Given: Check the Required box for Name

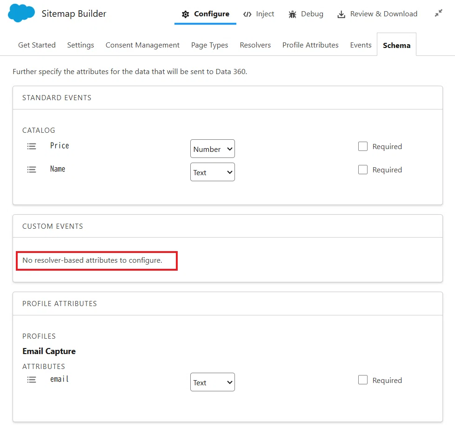Looking at the screenshot, I should pyautogui.click(x=363, y=170).
